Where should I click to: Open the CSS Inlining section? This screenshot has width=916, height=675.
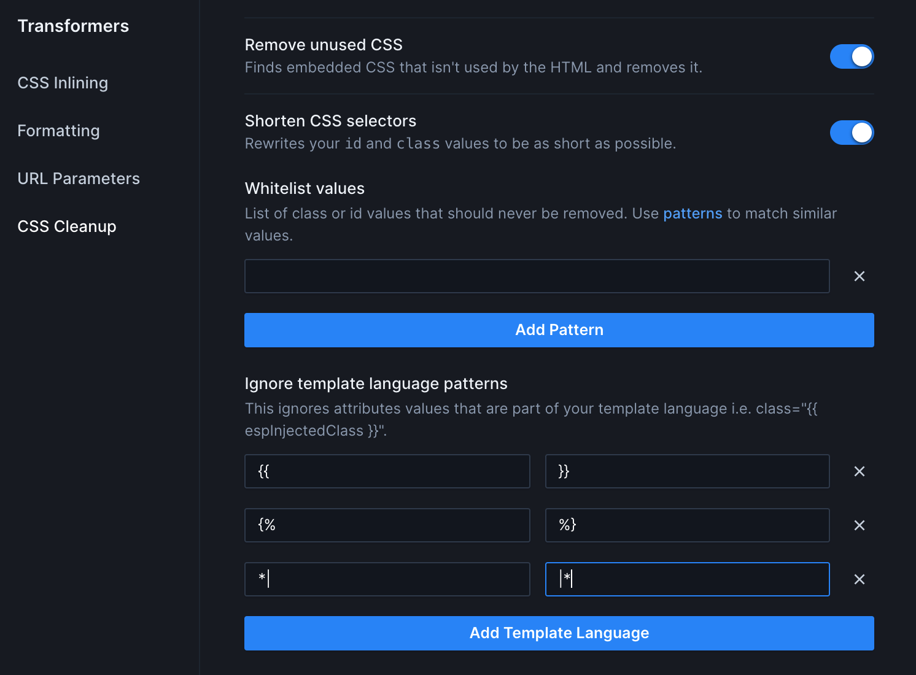click(63, 83)
